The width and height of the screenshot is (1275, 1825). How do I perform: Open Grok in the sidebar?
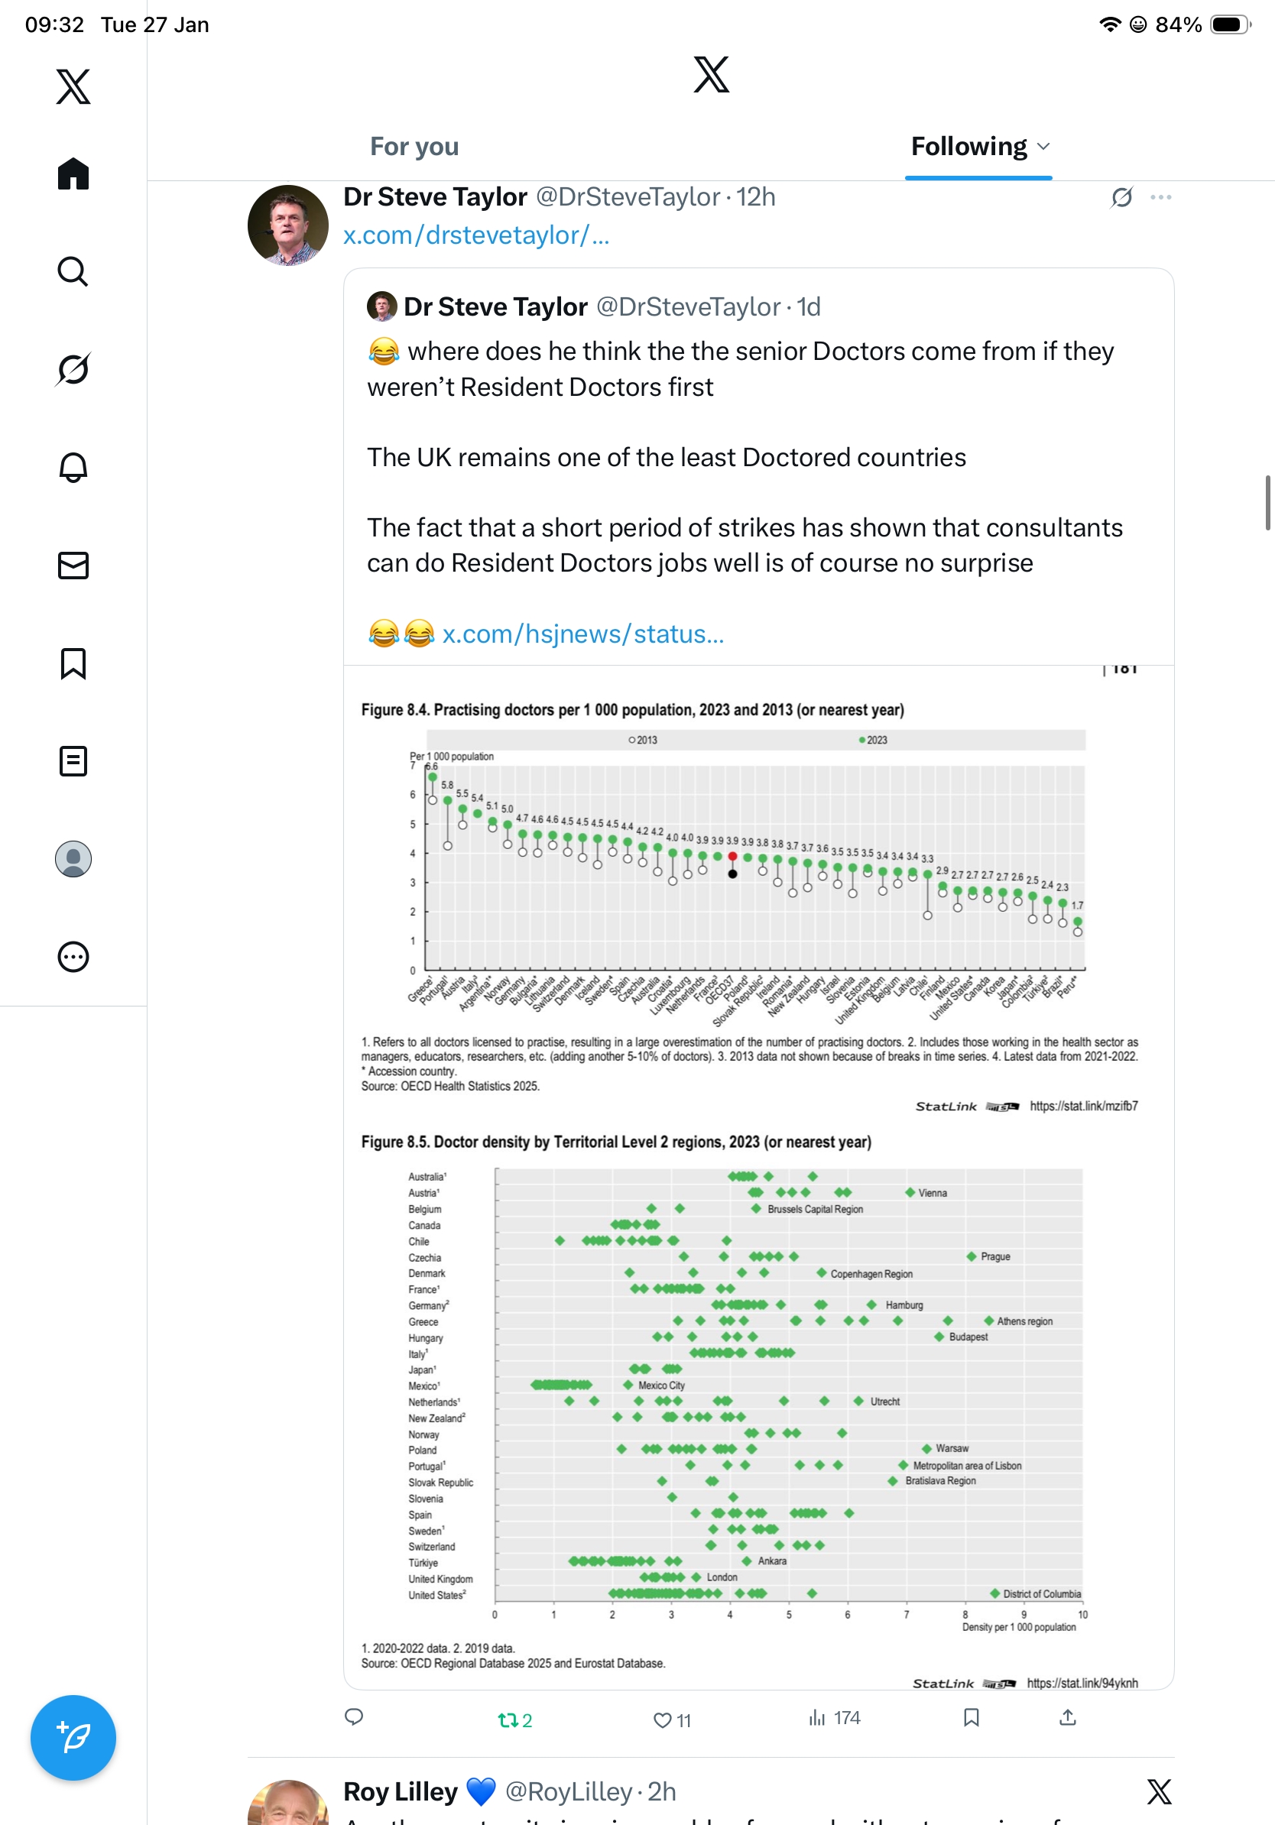[x=73, y=369]
